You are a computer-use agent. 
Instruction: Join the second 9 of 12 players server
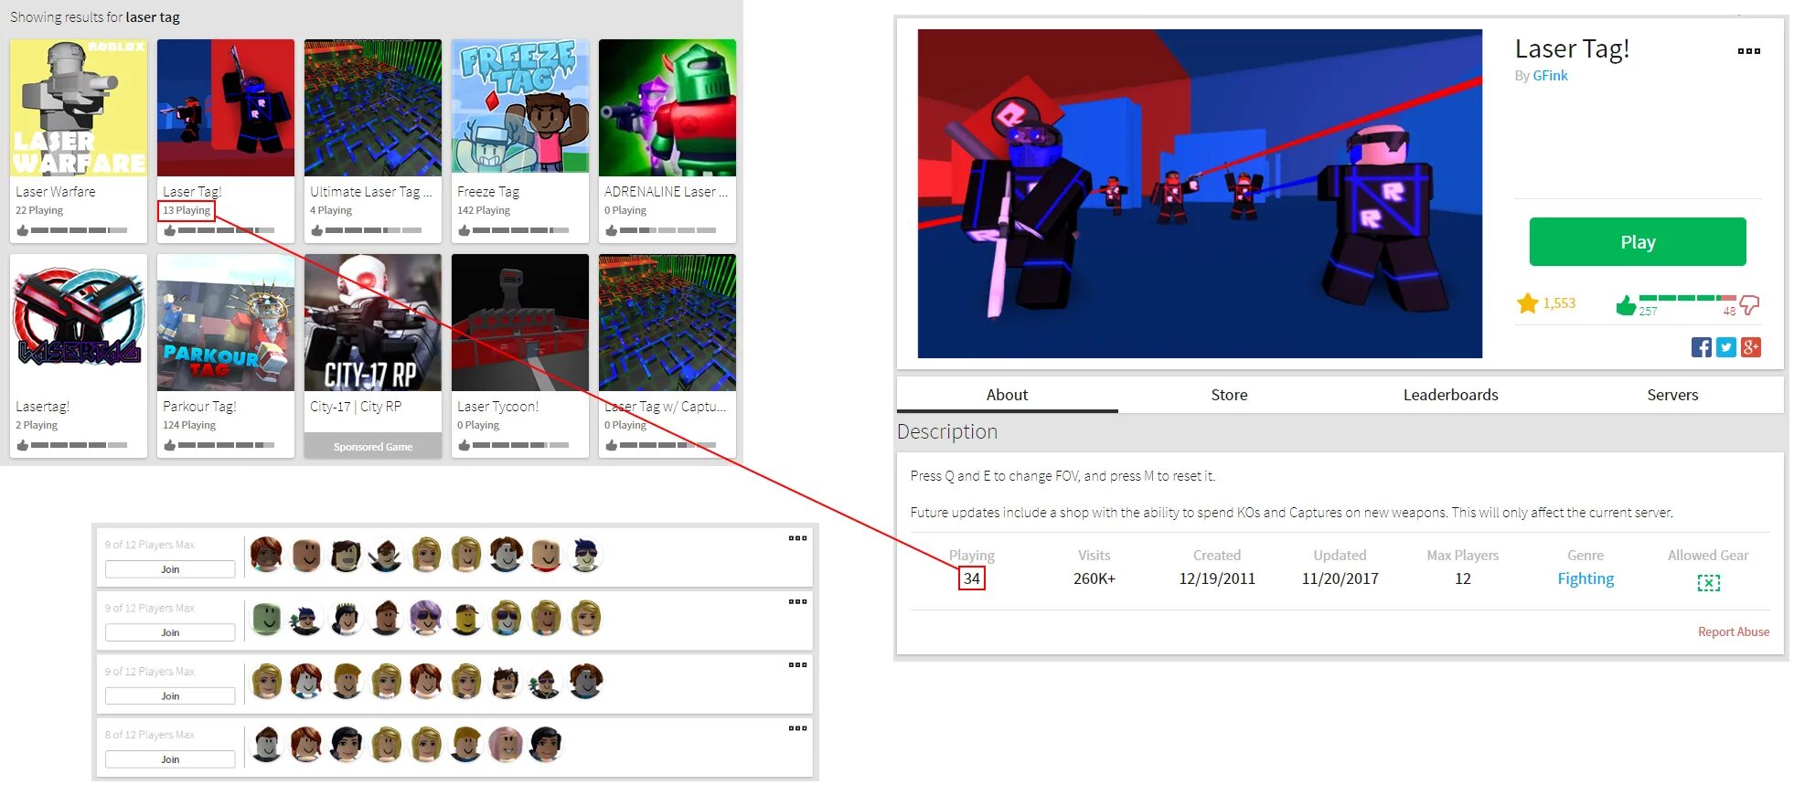pos(170,632)
